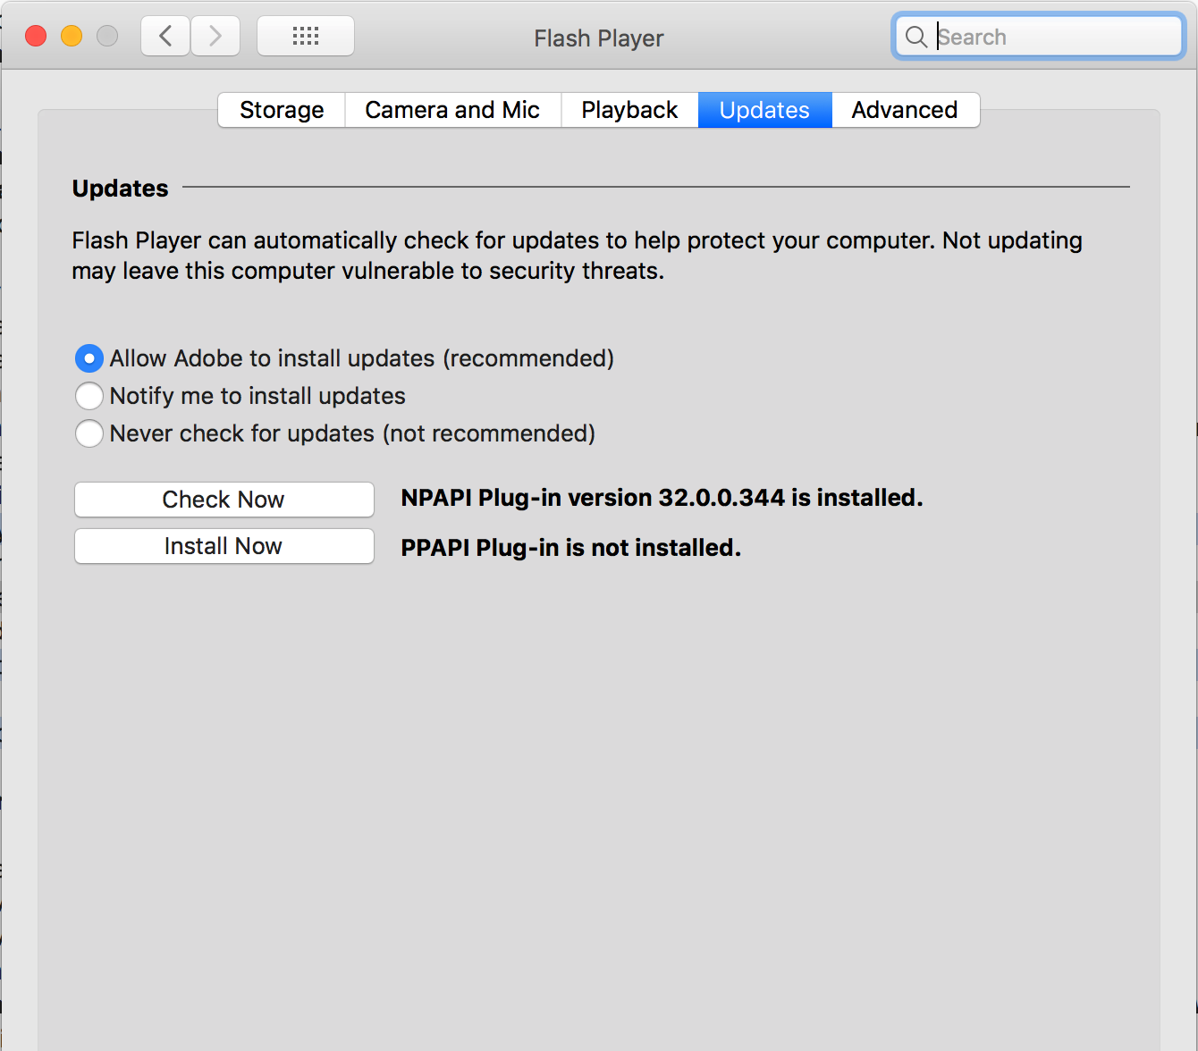1198x1051 pixels.
Task: Show all preferences via grid icon
Action: pos(306,37)
